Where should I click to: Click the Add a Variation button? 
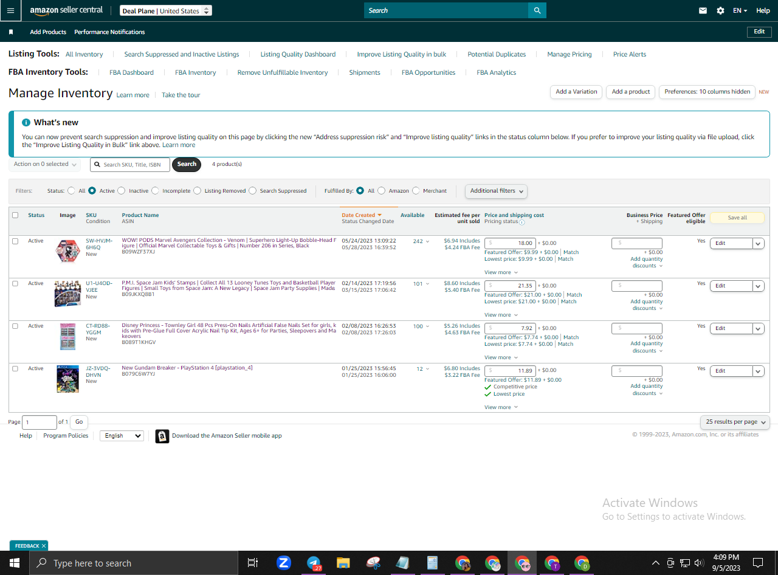pyautogui.click(x=576, y=92)
